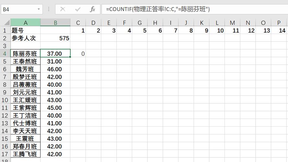Select row 4 header
The width and height of the screenshot is (288, 162).
5,54
